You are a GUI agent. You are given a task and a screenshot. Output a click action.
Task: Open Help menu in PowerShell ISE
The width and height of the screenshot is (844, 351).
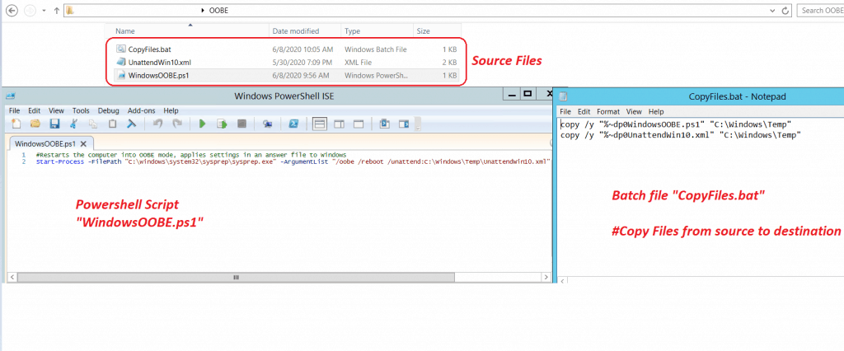[x=171, y=110]
